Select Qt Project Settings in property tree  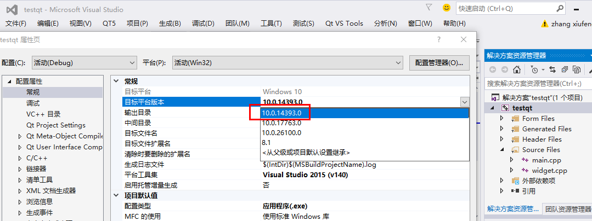56,125
